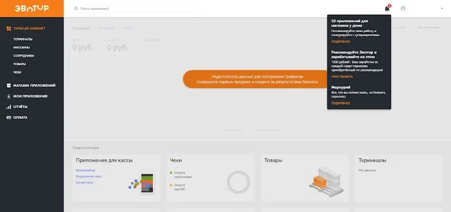Switch to the Продажи tab
This screenshot has height=212, width=451.
point(81,28)
